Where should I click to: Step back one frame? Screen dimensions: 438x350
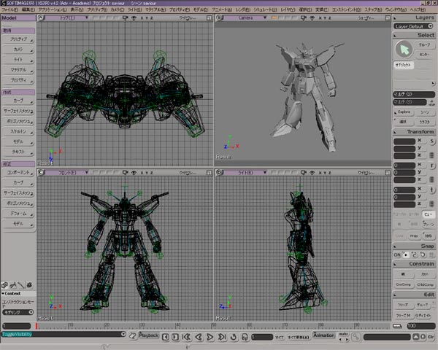tap(166, 337)
